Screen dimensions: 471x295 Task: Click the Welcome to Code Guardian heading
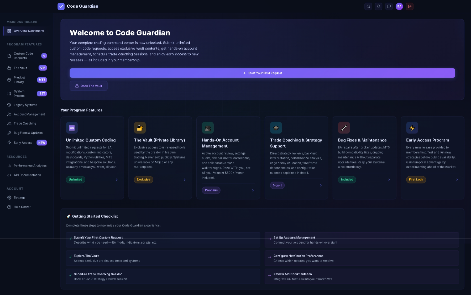click(120, 33)
